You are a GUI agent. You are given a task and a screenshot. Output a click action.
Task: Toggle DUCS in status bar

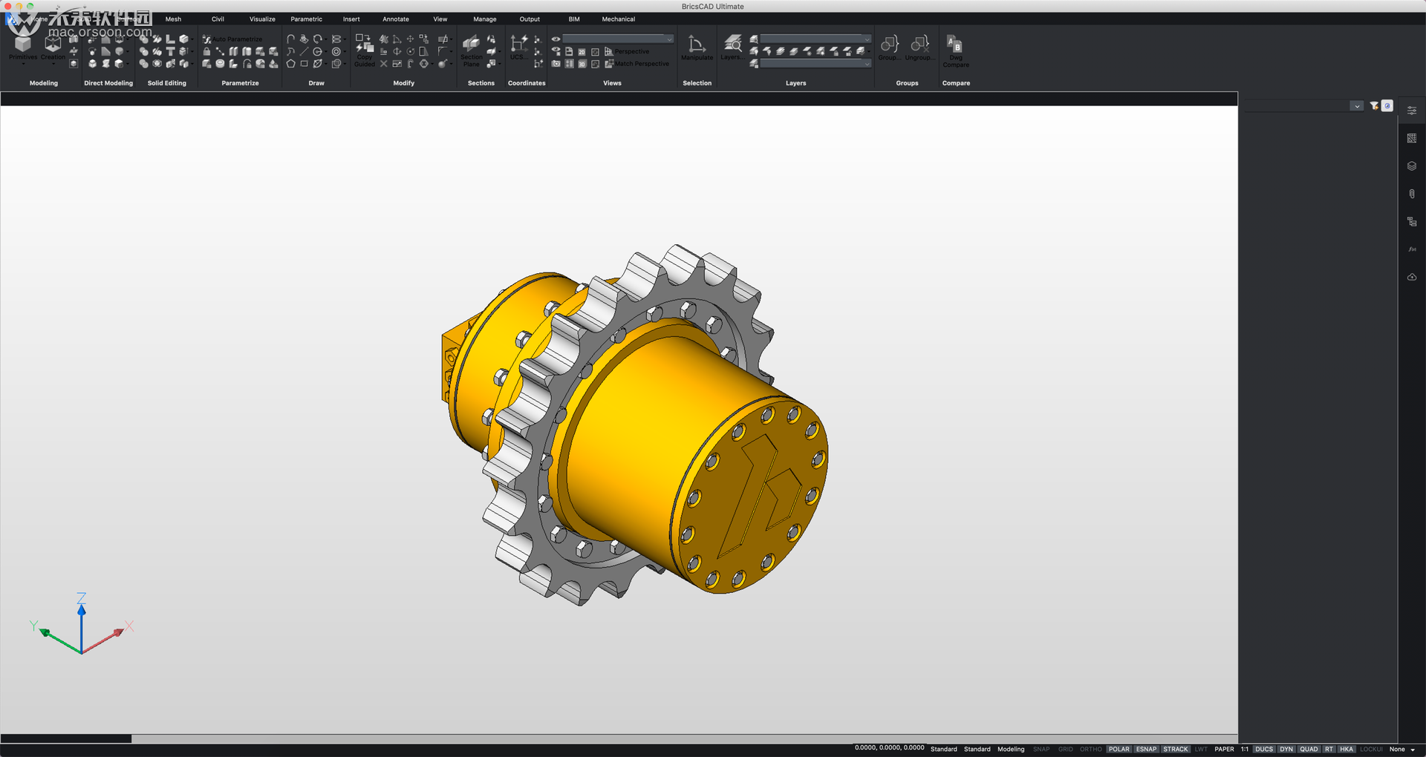click(1264, 750)
